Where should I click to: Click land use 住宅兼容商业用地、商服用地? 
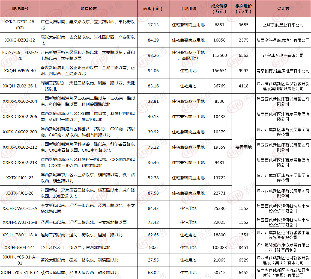pyautogui.click(x=188, y=55)
